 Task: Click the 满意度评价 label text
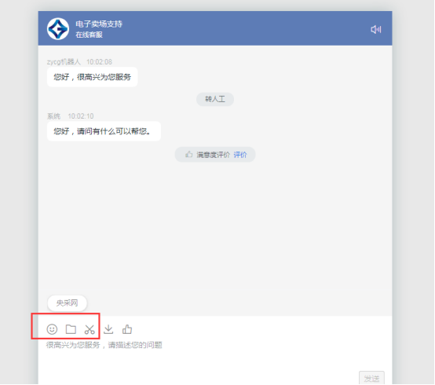213,155
